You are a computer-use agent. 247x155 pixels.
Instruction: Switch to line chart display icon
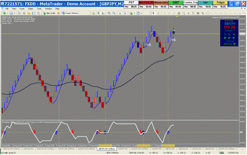coord(103,13)
